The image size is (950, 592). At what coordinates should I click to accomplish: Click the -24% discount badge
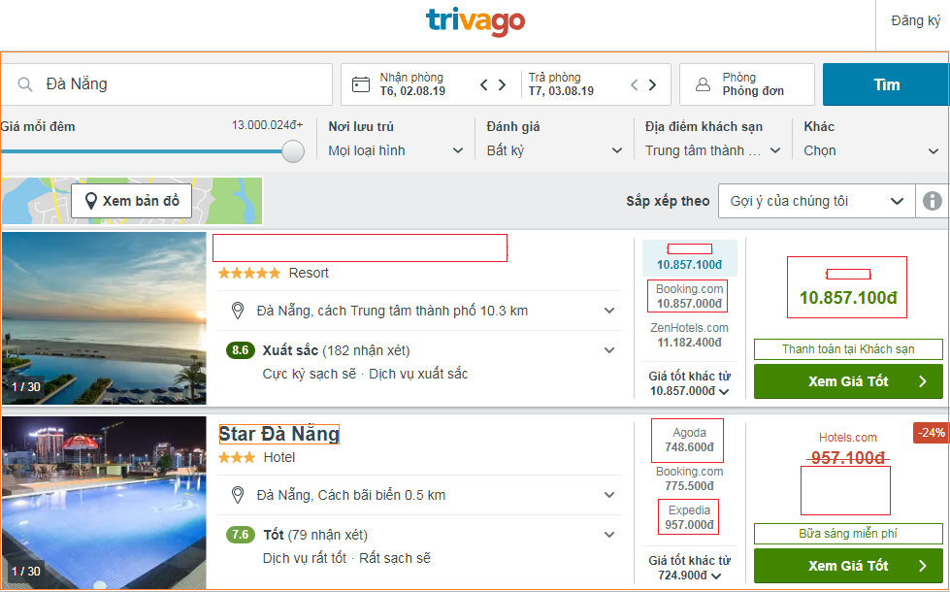(931, 433)
